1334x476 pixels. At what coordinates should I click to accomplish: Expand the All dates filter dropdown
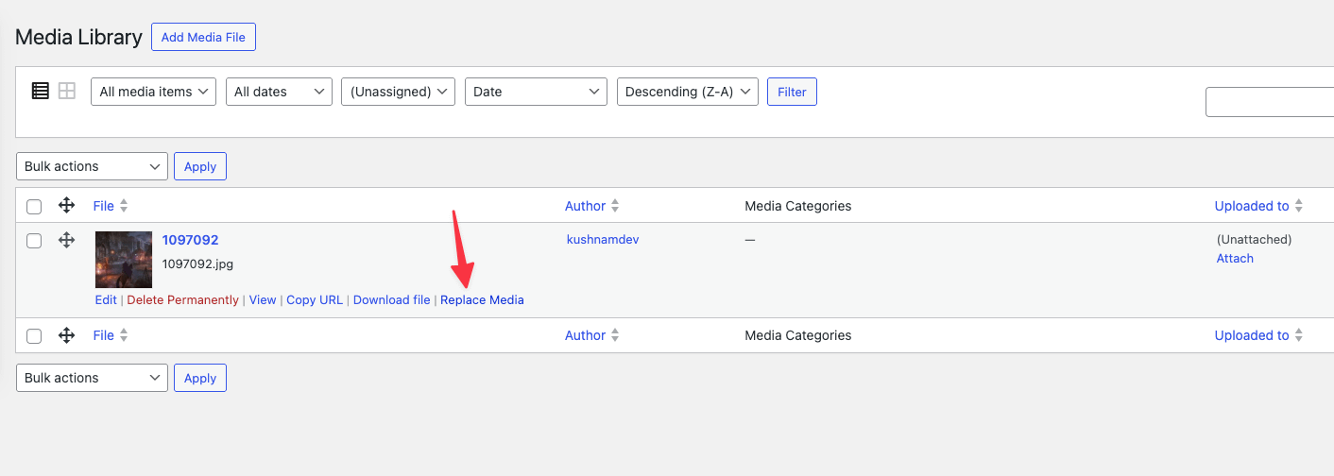(279, 92)
